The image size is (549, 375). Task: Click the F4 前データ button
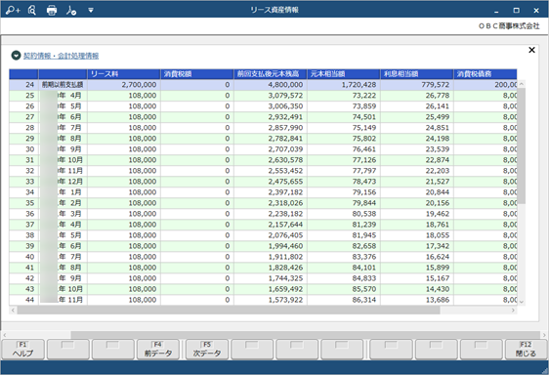click(x=158, y=349)
